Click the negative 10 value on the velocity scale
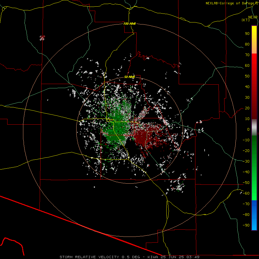 tap(246, 140)
